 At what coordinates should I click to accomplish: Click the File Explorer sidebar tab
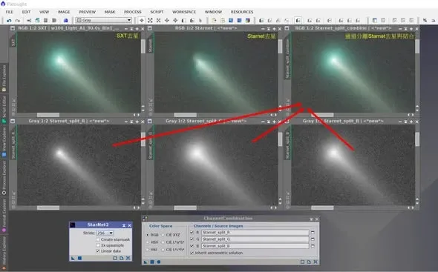(4, 78)
